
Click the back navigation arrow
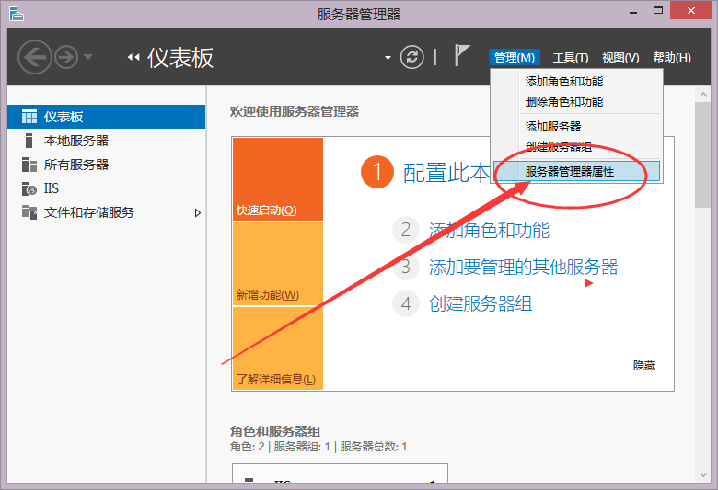34,57
